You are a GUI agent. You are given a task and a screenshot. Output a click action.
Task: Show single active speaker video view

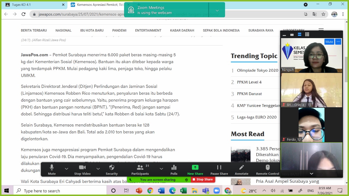click(x=292, y=35)
